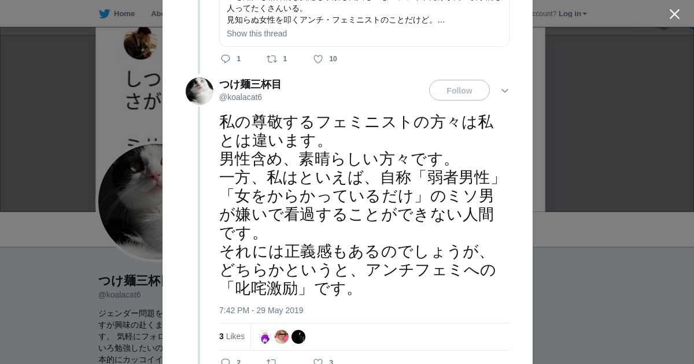This screenshot has width=694, height=364.
Task: Close the tweet overlay with the X
Action: click(x=674, y=14)
